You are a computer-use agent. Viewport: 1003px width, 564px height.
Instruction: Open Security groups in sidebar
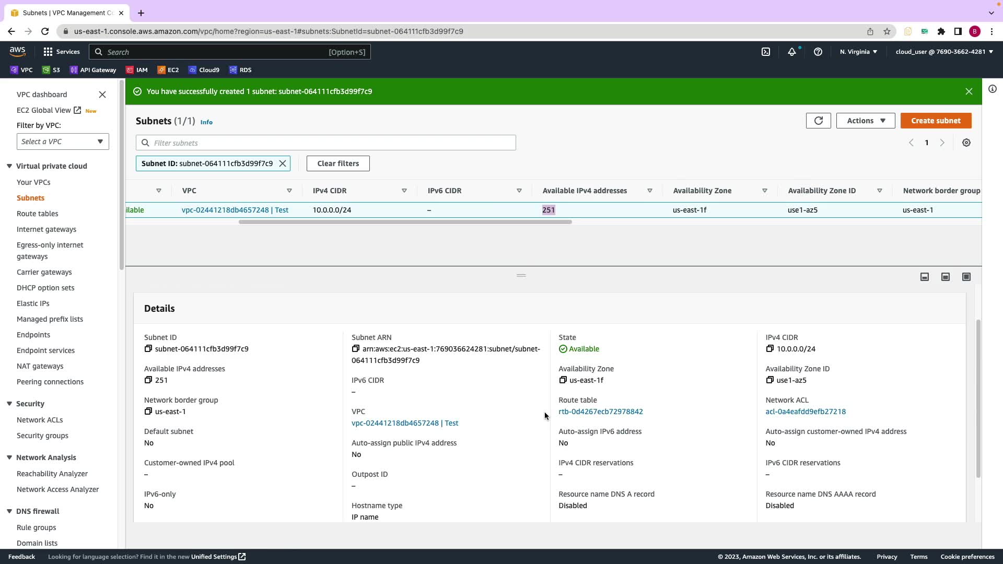(42, 436)
